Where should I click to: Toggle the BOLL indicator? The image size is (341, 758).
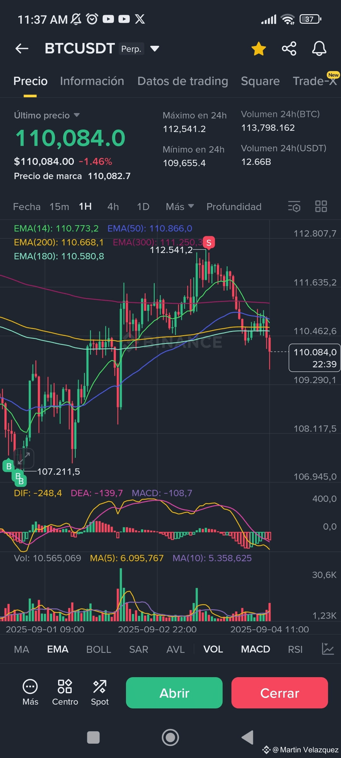99,649
